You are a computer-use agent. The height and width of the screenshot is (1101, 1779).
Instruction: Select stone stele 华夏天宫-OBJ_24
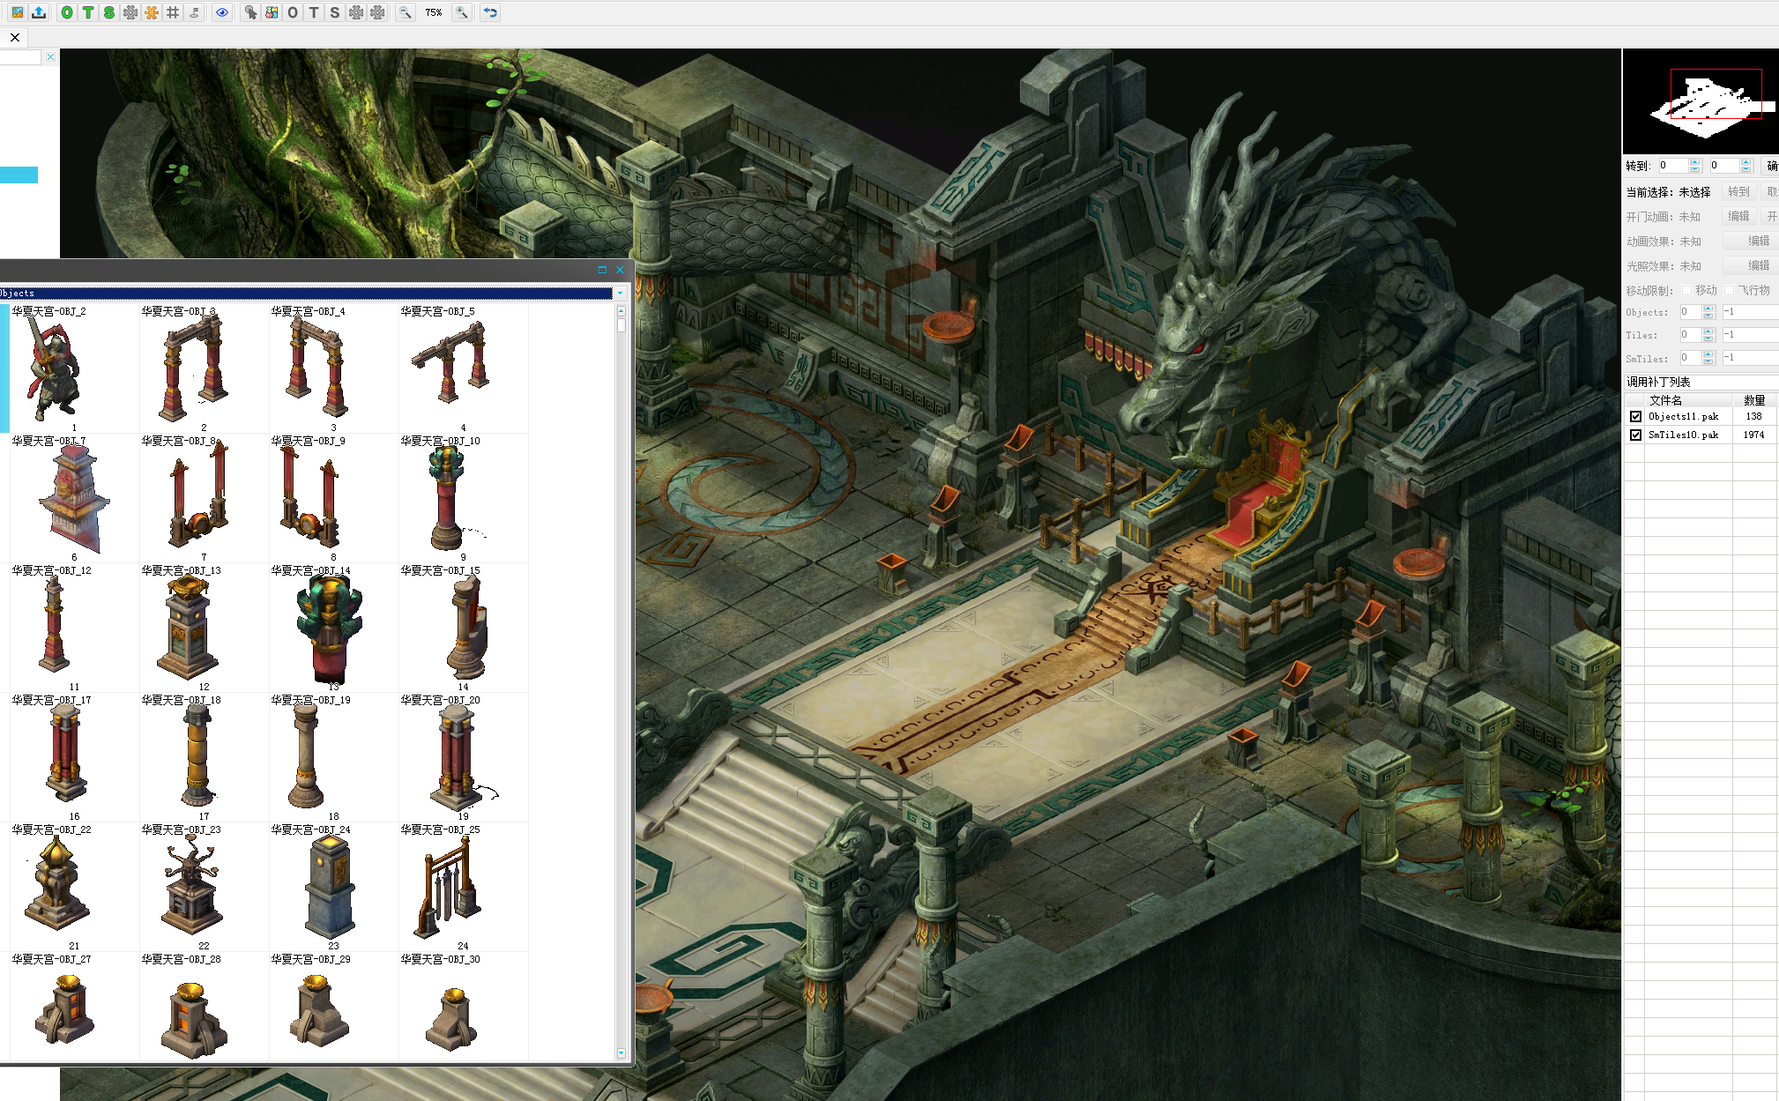pos(333,886)
